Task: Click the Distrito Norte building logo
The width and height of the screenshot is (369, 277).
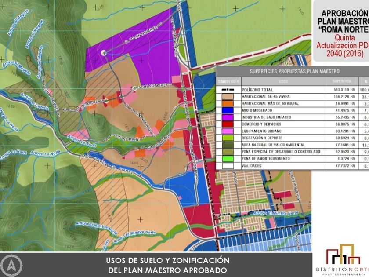Action: (344, 255)
